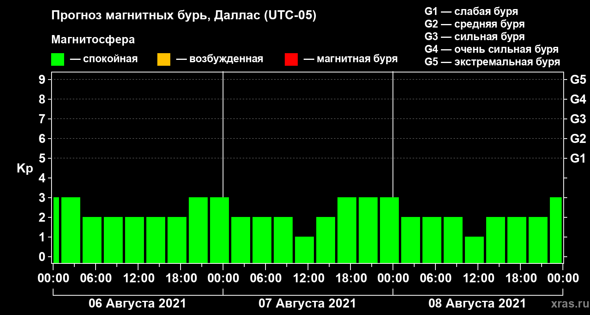Click the Kp 1 bar on 07 Августа
Image resolution: width=590 pixels, height=315 pixels.
304,250
